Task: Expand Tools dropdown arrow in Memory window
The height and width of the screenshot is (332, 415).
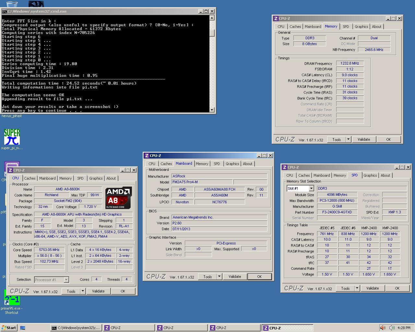Action: pos(348,139)
